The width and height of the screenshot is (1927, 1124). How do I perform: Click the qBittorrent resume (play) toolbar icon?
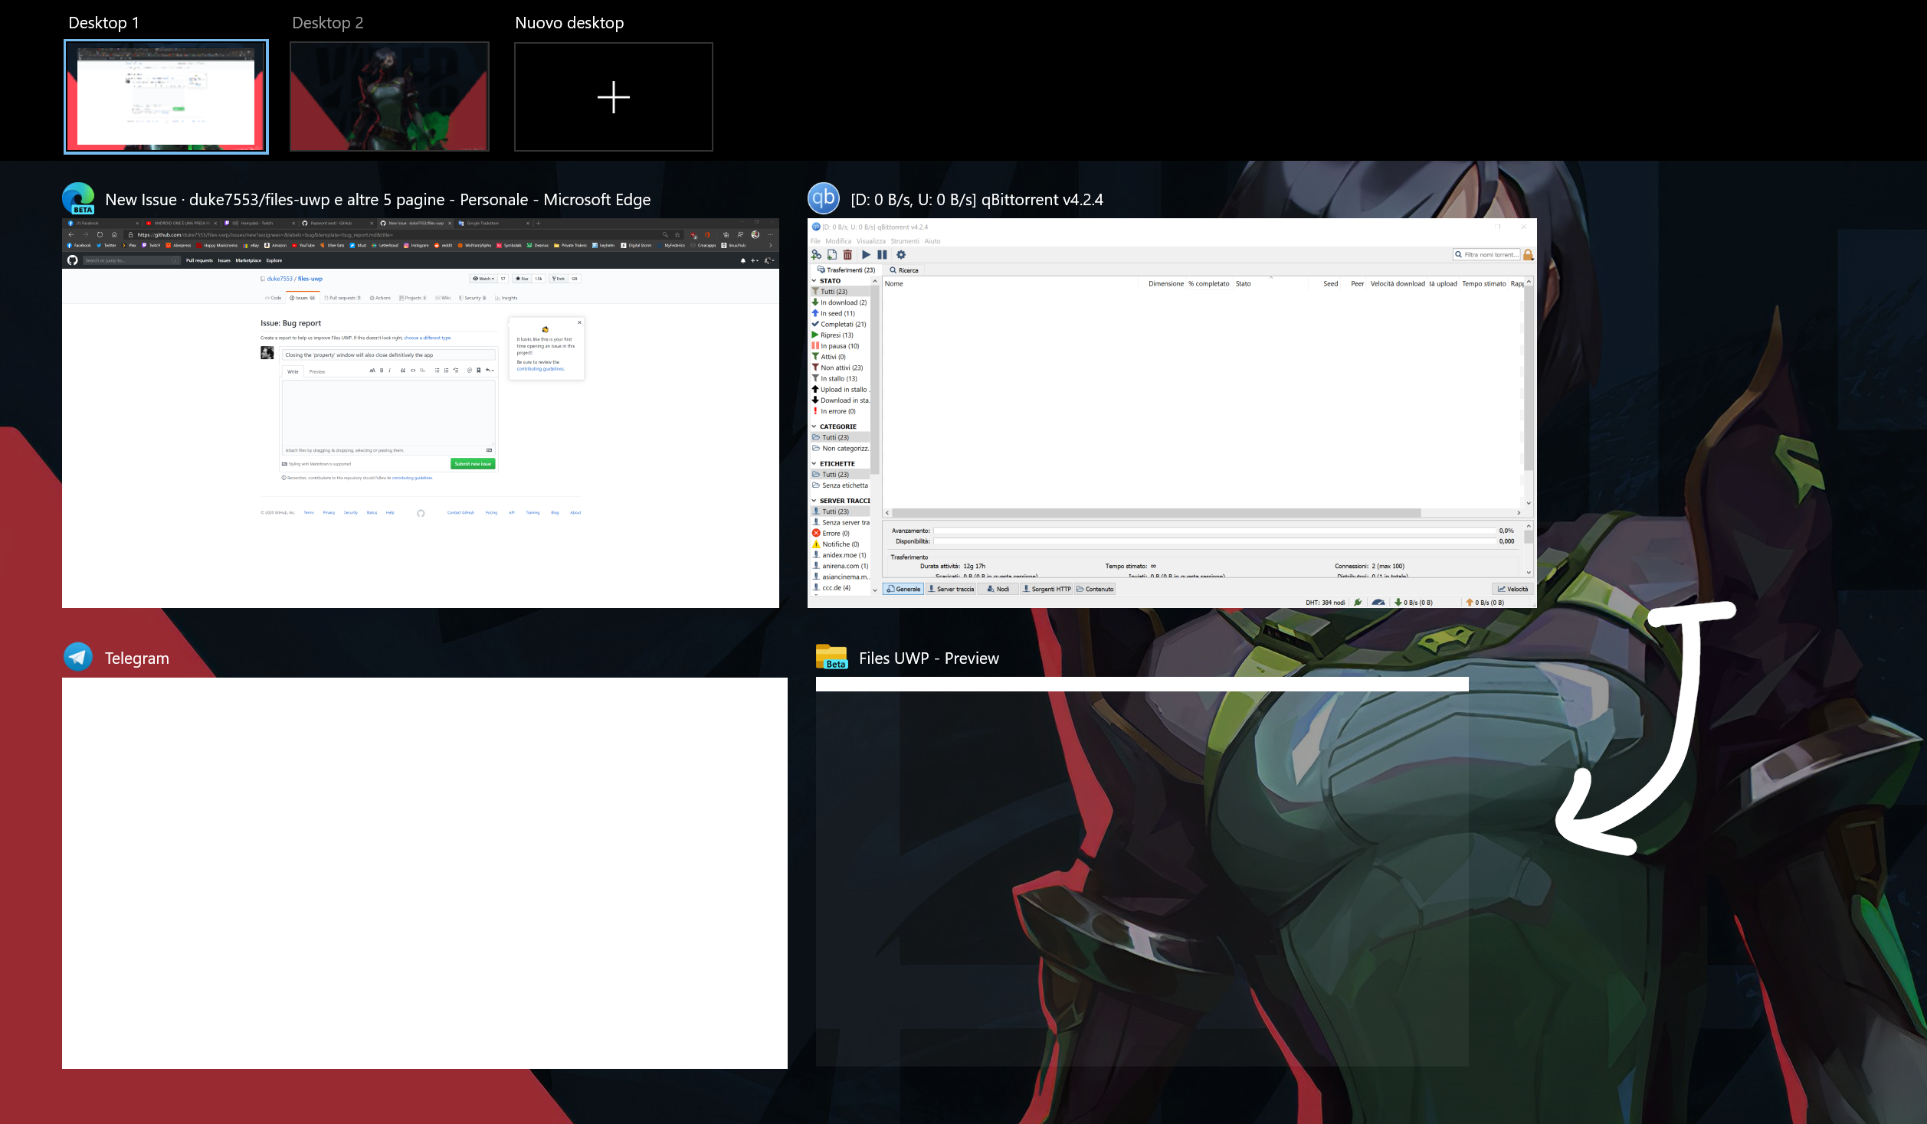pos(865,255)
